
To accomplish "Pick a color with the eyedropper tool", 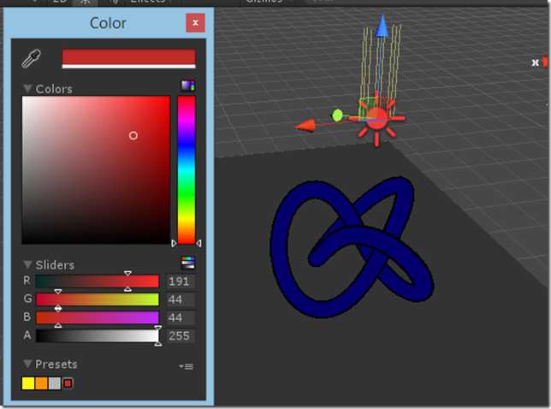I will tap(32, 58).
